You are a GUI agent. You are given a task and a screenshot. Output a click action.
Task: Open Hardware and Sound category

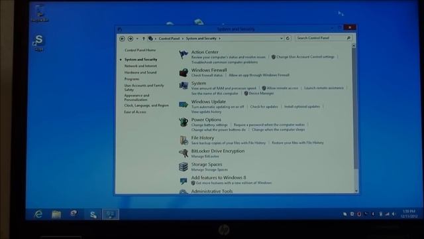(x=140, y=72)
